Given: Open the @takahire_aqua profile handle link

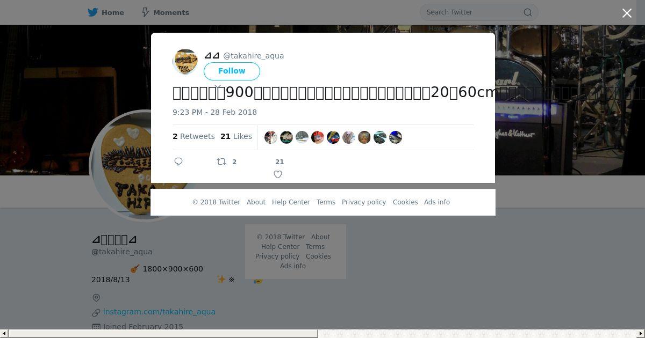Looking at the screenshot, I should coord(254,56).
